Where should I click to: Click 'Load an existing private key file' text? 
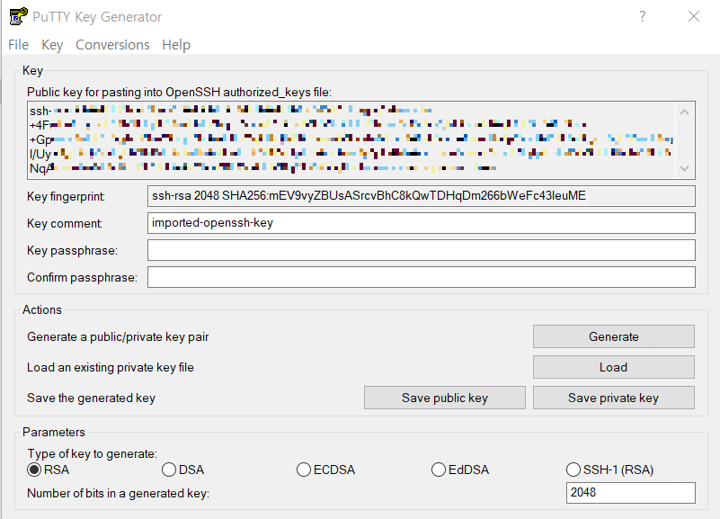111,367
